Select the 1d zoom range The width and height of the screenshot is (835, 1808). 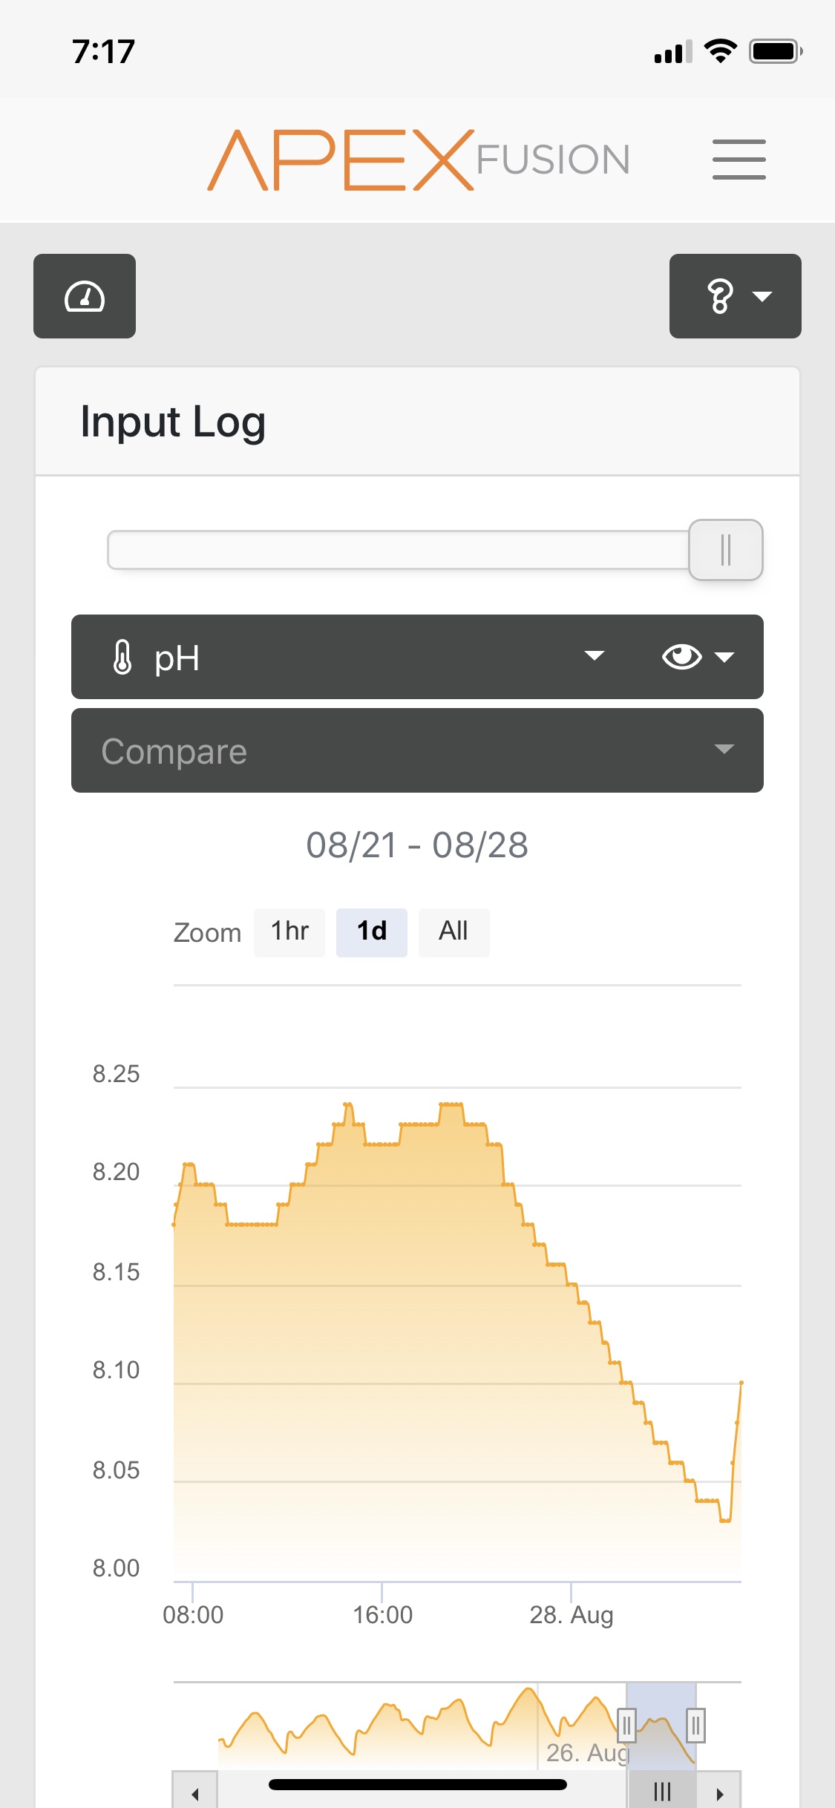tap(372, 932)
